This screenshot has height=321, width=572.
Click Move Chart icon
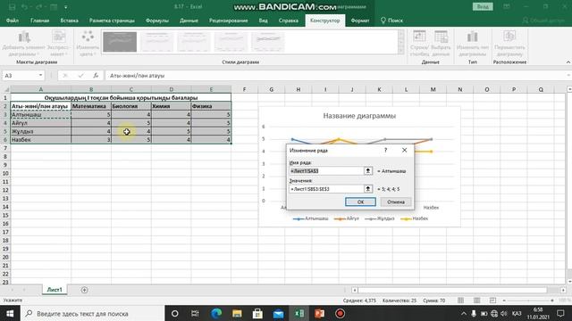click(509, 44)
